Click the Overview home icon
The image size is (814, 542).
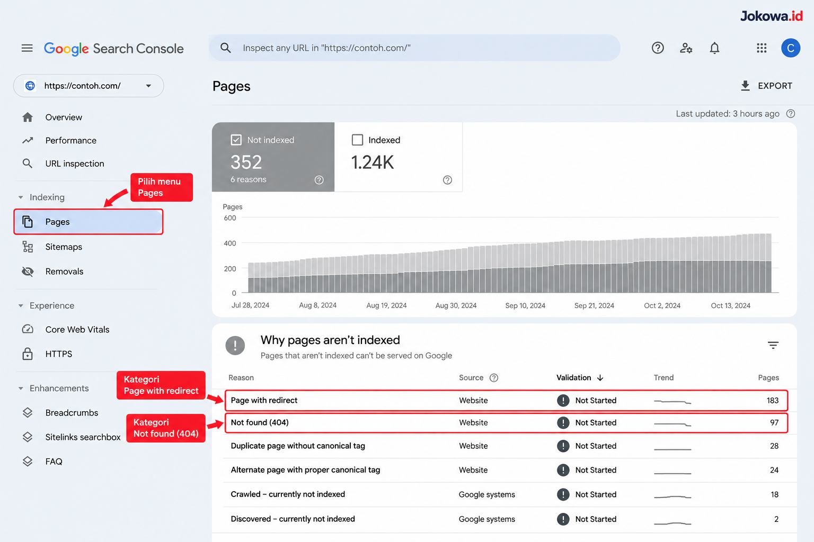coord(28,118)
